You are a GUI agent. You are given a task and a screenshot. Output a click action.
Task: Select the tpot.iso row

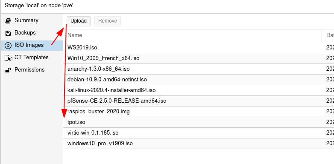coord(199,122)
